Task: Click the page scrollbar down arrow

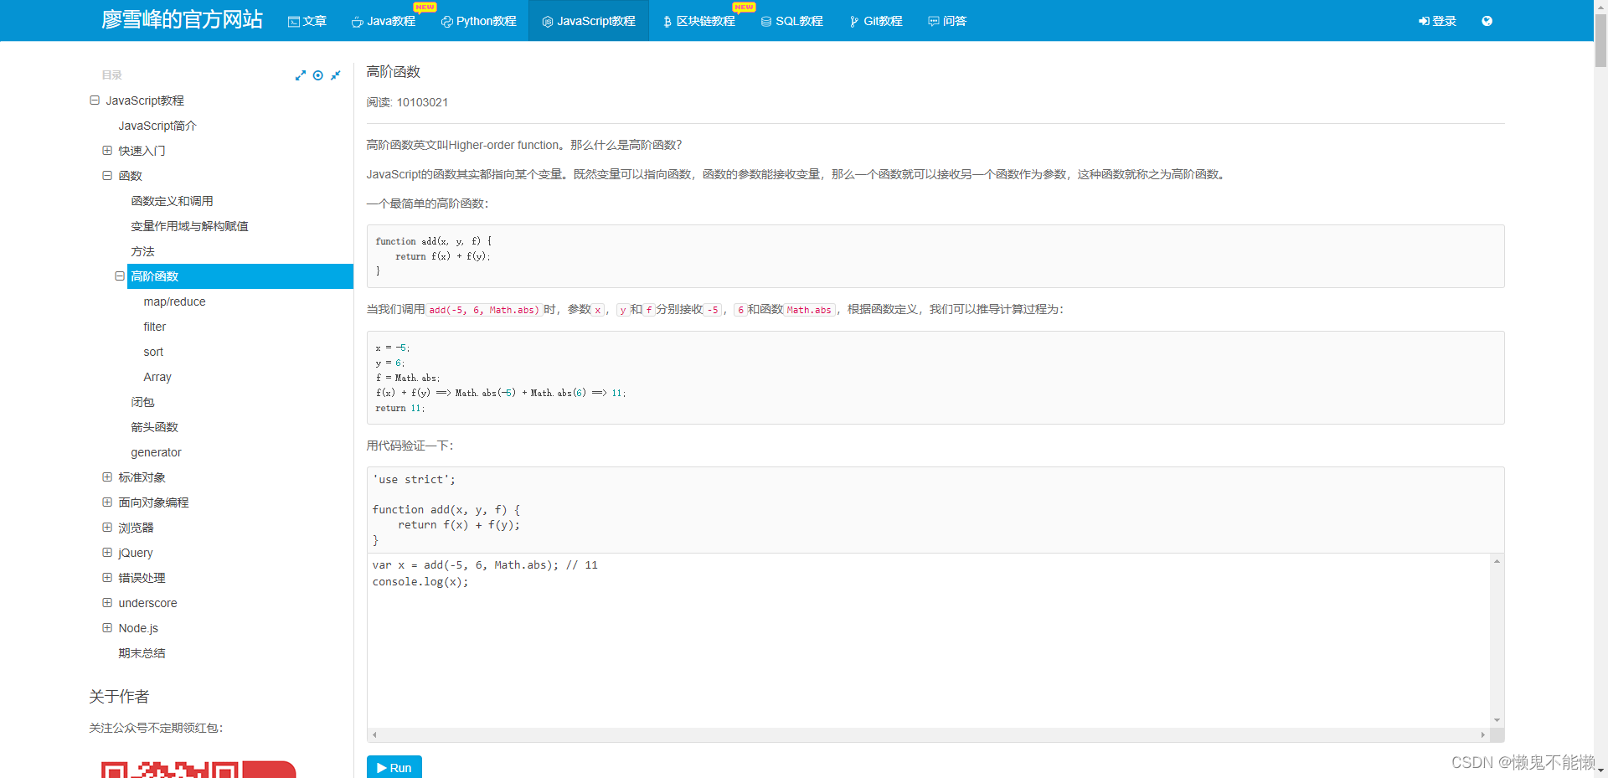Action: tap(1600, 770)
